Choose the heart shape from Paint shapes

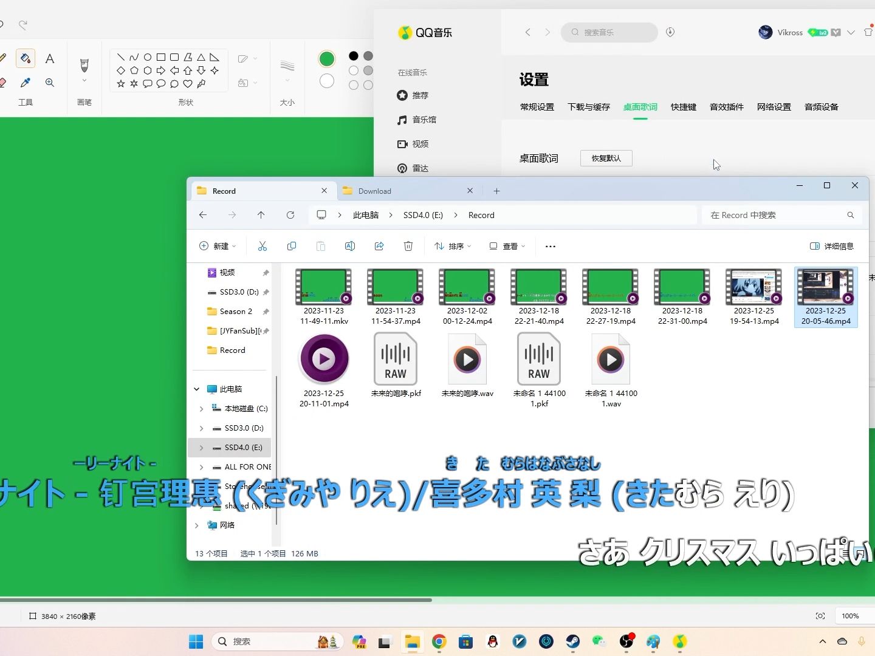pos(188,84)
